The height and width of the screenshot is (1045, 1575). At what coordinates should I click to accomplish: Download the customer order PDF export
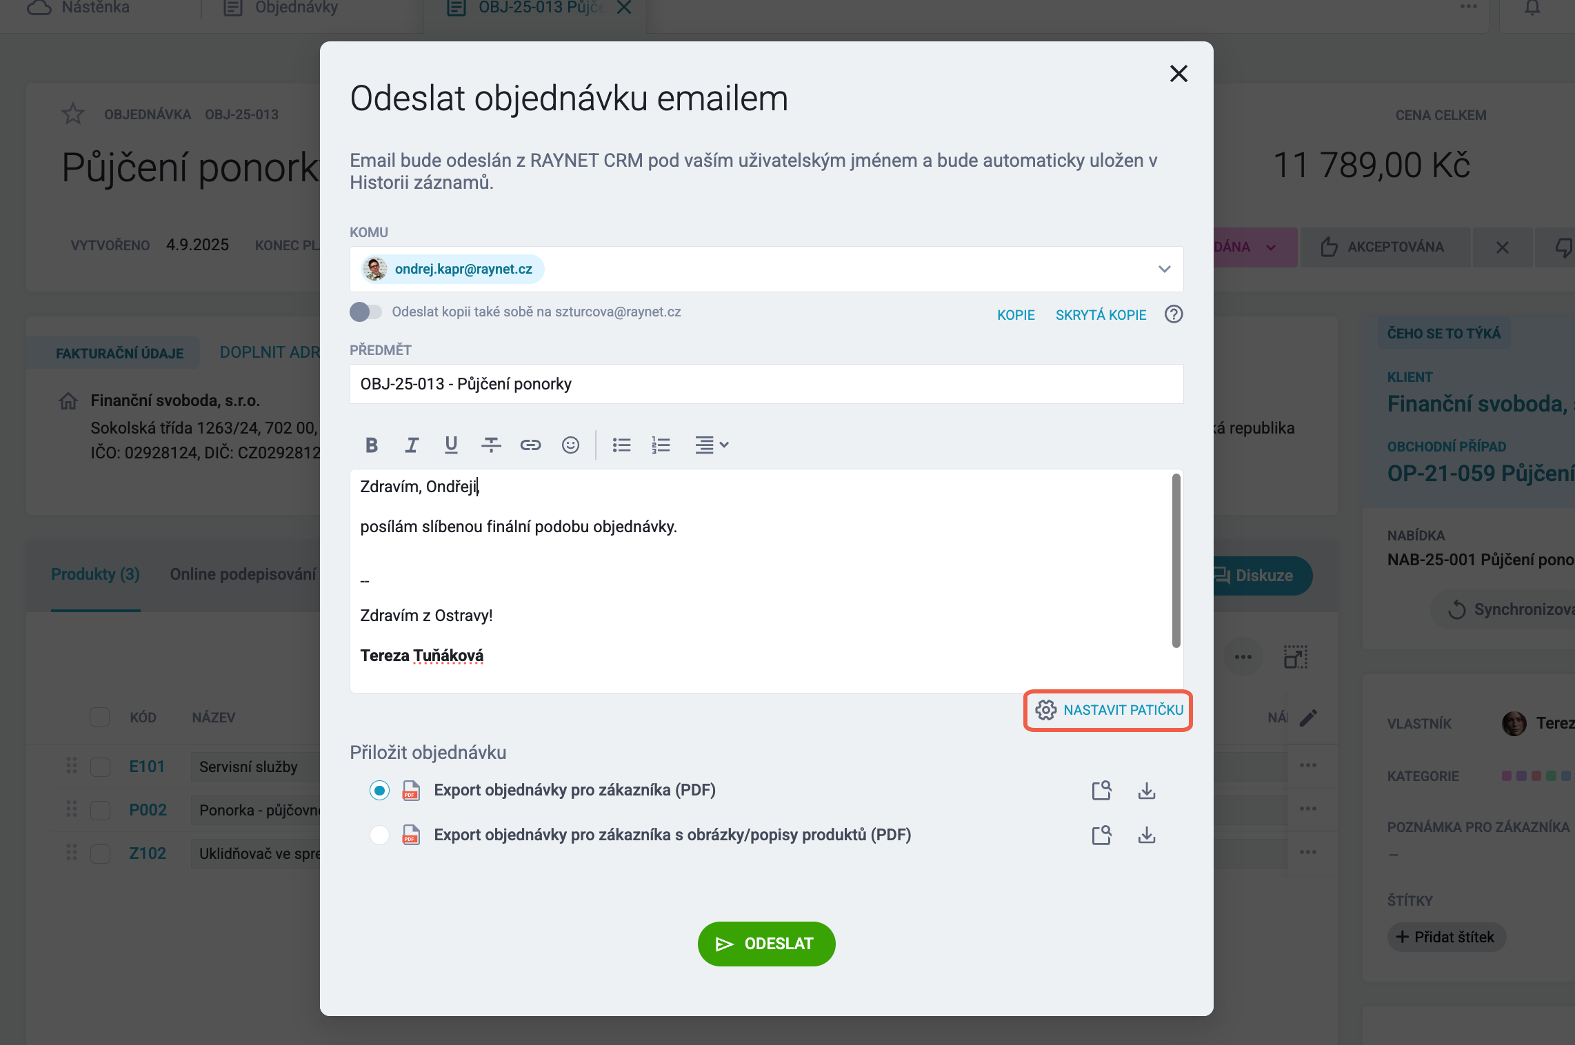(1147, 791)
